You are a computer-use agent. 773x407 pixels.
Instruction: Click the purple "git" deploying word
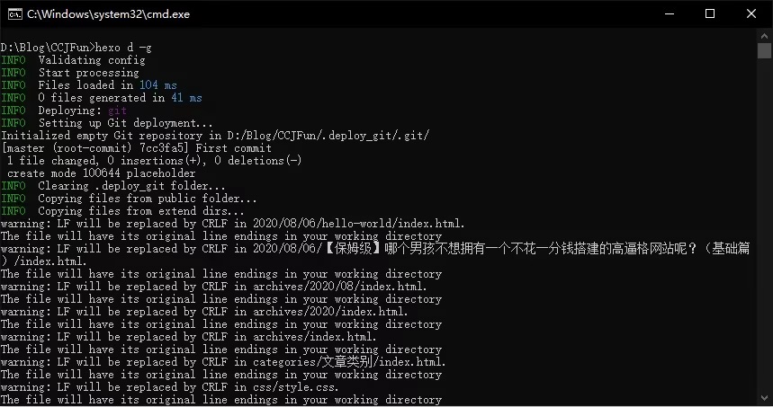click(117, 111)
